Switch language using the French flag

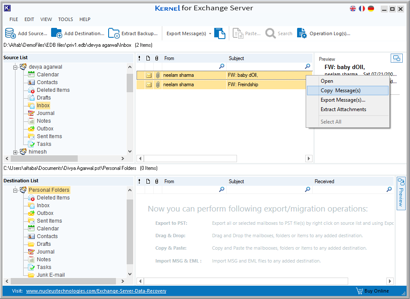coord(362,9)
